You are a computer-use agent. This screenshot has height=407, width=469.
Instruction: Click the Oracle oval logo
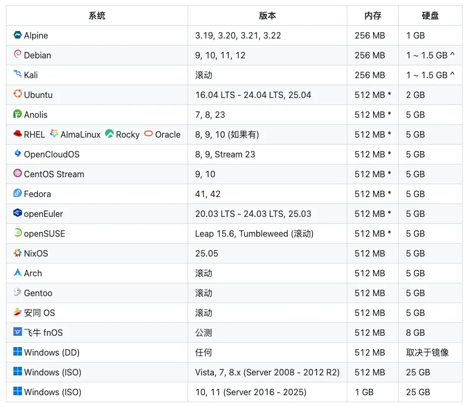148,133
